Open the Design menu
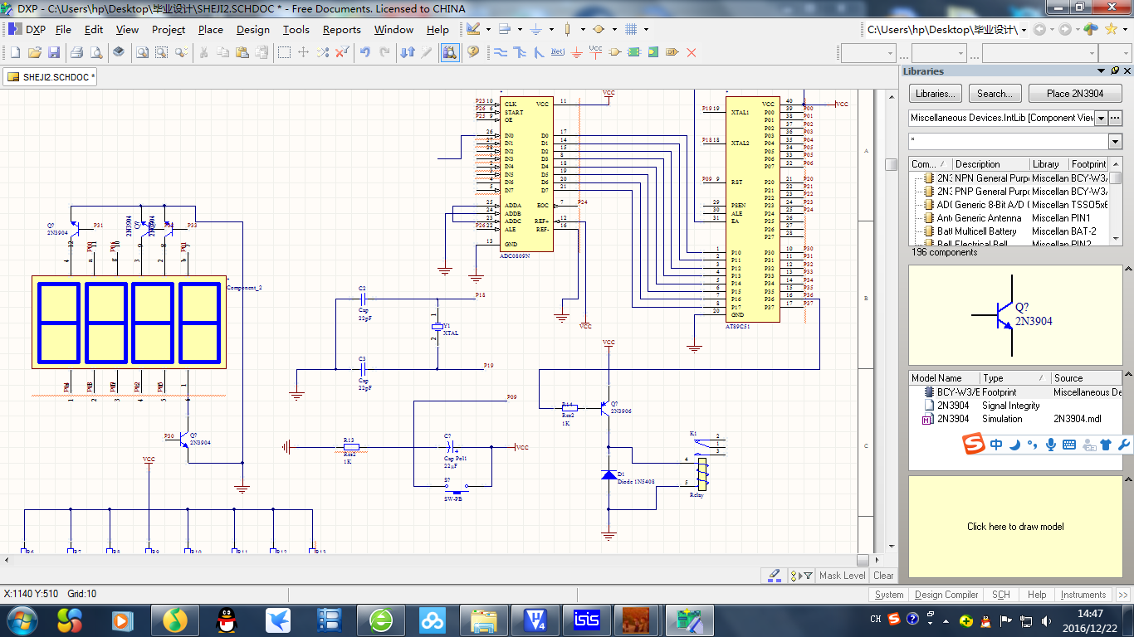 coord(253,29)
